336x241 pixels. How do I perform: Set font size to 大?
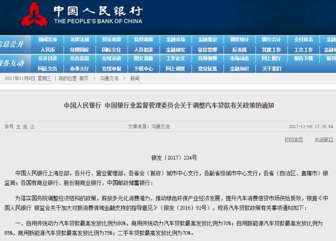[18, 127]
